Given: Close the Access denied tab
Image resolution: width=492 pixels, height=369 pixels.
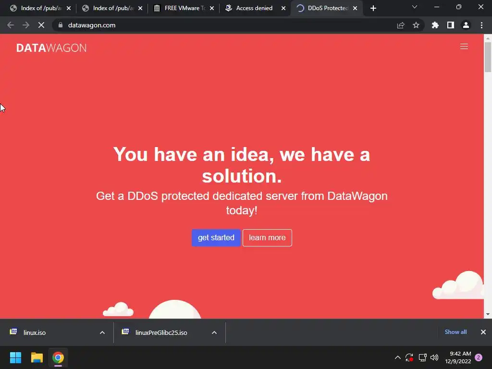Looking at the screenshot, I should [x=283, y=8].
